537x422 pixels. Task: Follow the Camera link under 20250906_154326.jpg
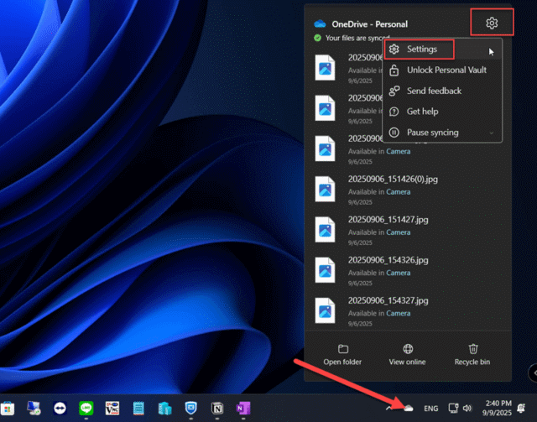[x=399, y=273]
